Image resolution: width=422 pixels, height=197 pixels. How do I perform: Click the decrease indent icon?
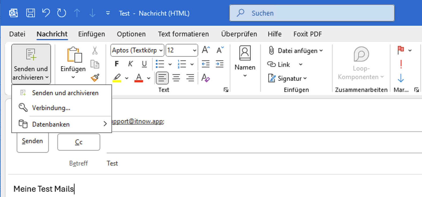click(206, 64)
